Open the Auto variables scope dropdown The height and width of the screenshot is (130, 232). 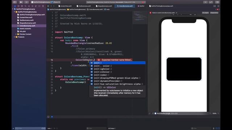point(50,129)
